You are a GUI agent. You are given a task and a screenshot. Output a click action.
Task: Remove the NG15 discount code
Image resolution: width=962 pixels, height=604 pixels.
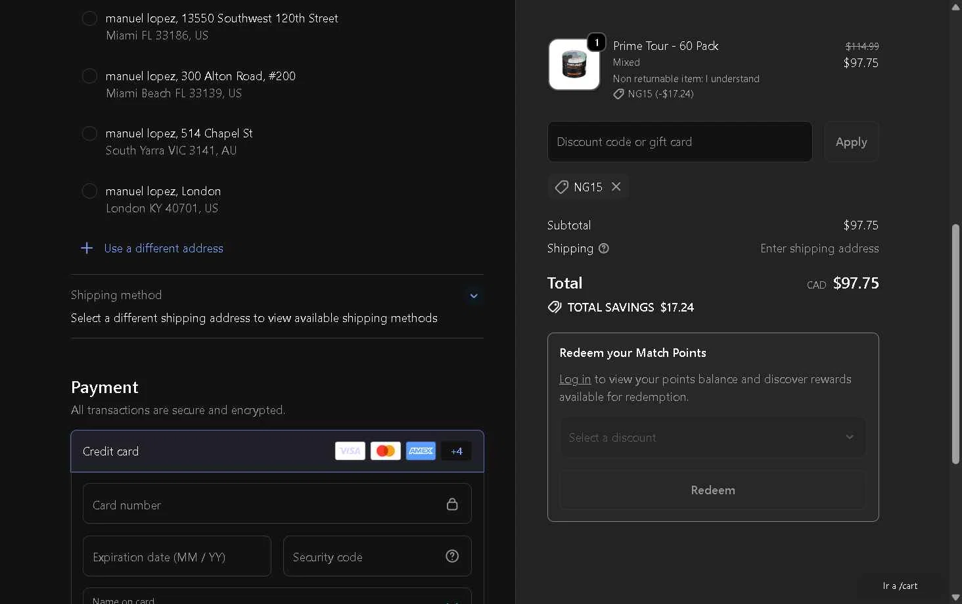tap(616, 187)
